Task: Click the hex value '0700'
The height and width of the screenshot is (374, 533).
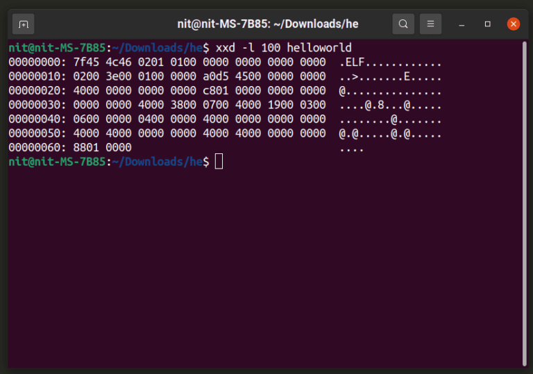Action: [x=216, y=105]
